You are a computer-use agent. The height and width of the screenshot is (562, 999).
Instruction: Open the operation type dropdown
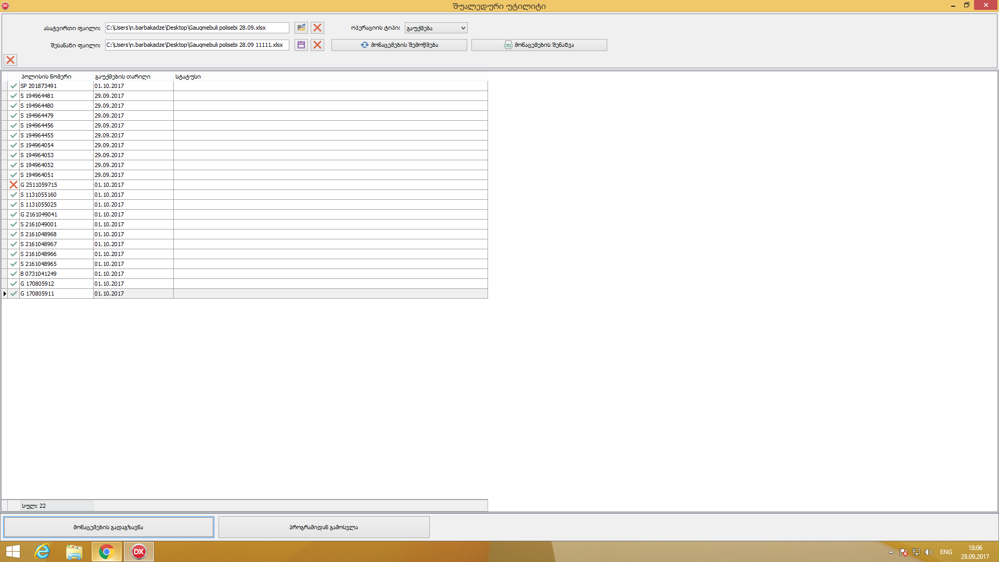[x=463, y=28]
